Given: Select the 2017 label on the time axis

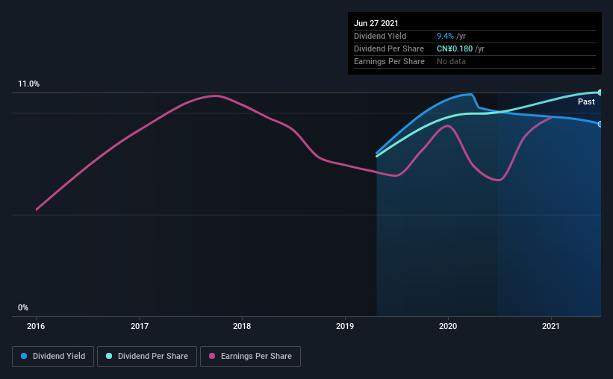Looking at the screenshot, I should tap(140, 326).
